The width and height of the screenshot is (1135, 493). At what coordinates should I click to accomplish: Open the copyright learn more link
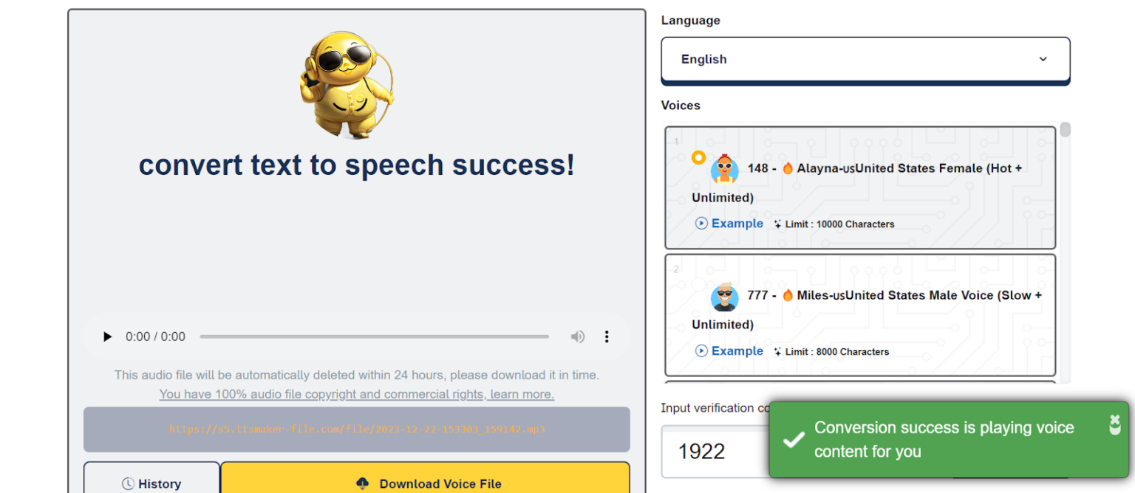tap(357, 394)
